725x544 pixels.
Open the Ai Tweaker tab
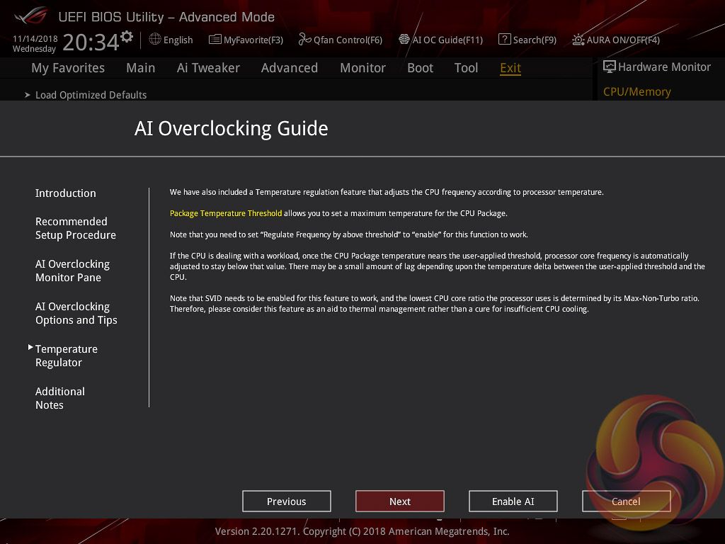pos(208,68)
